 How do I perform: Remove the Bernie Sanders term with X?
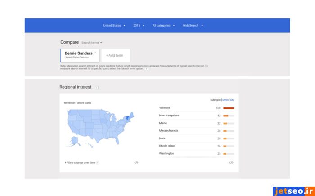(x=95, y=52)
